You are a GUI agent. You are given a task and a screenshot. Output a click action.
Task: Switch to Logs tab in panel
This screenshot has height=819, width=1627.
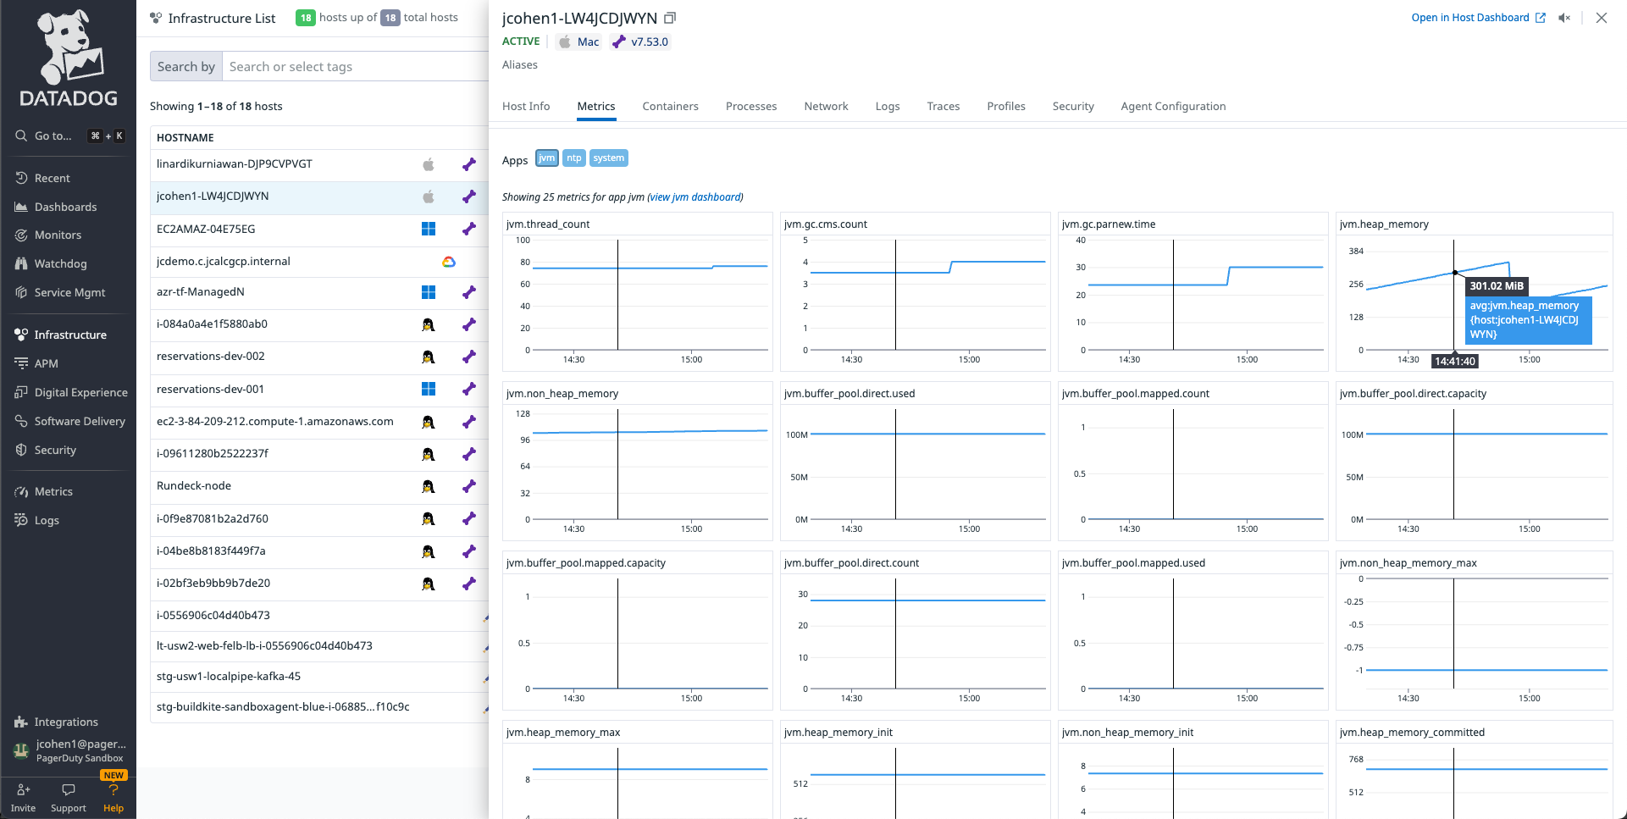coord(888,106)
